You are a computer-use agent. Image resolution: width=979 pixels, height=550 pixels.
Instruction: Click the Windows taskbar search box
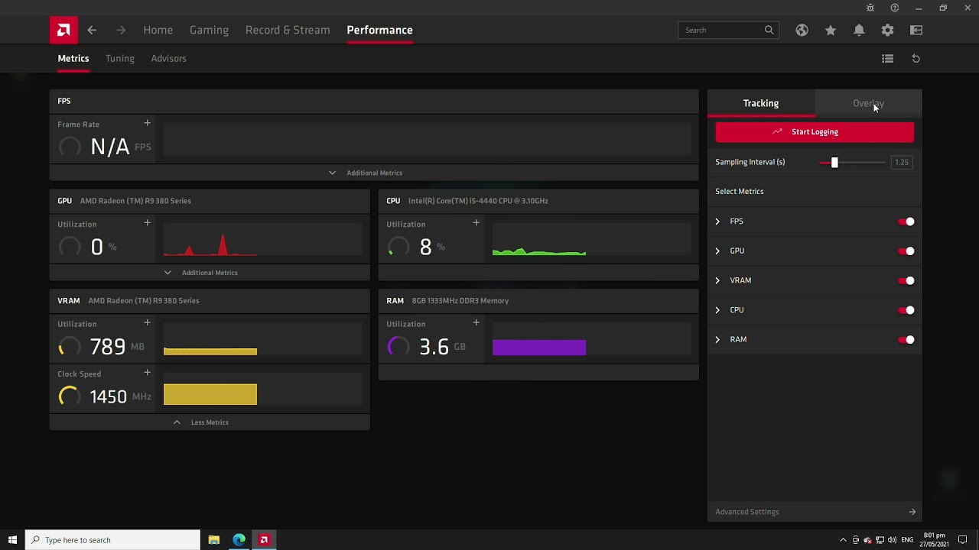pos(112,540)
